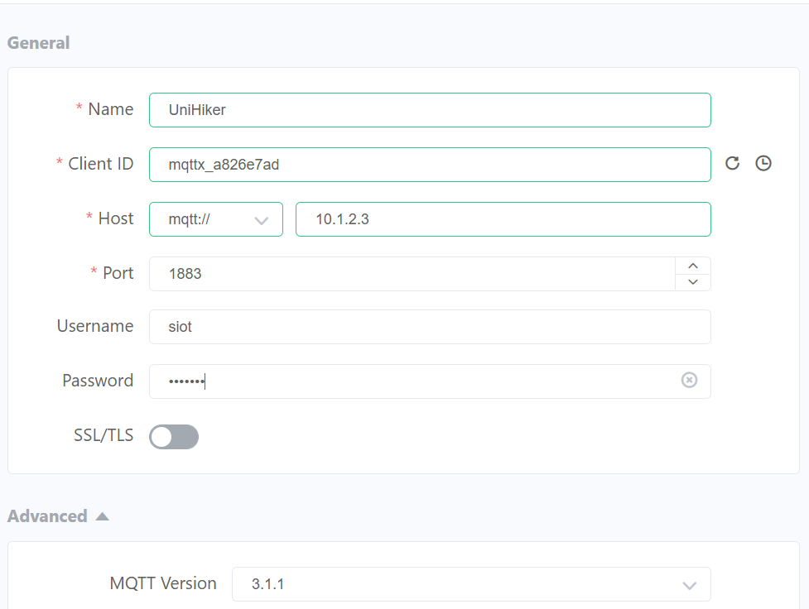Click the SSL/TLS label
The width and height of the screenshot is (809, 609).
pyautogui.click(x=104, y=435)
